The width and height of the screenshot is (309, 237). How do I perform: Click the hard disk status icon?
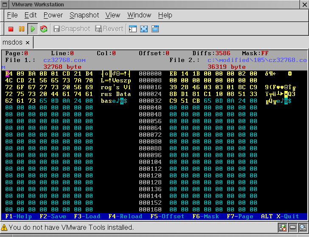tap(293, 228)
